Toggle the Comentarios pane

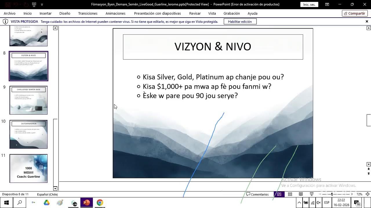point(257,194)
